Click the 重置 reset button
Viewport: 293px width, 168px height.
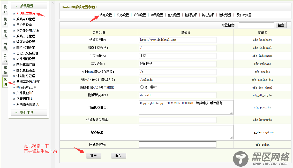pyautogui.click(x=118, y=156)
